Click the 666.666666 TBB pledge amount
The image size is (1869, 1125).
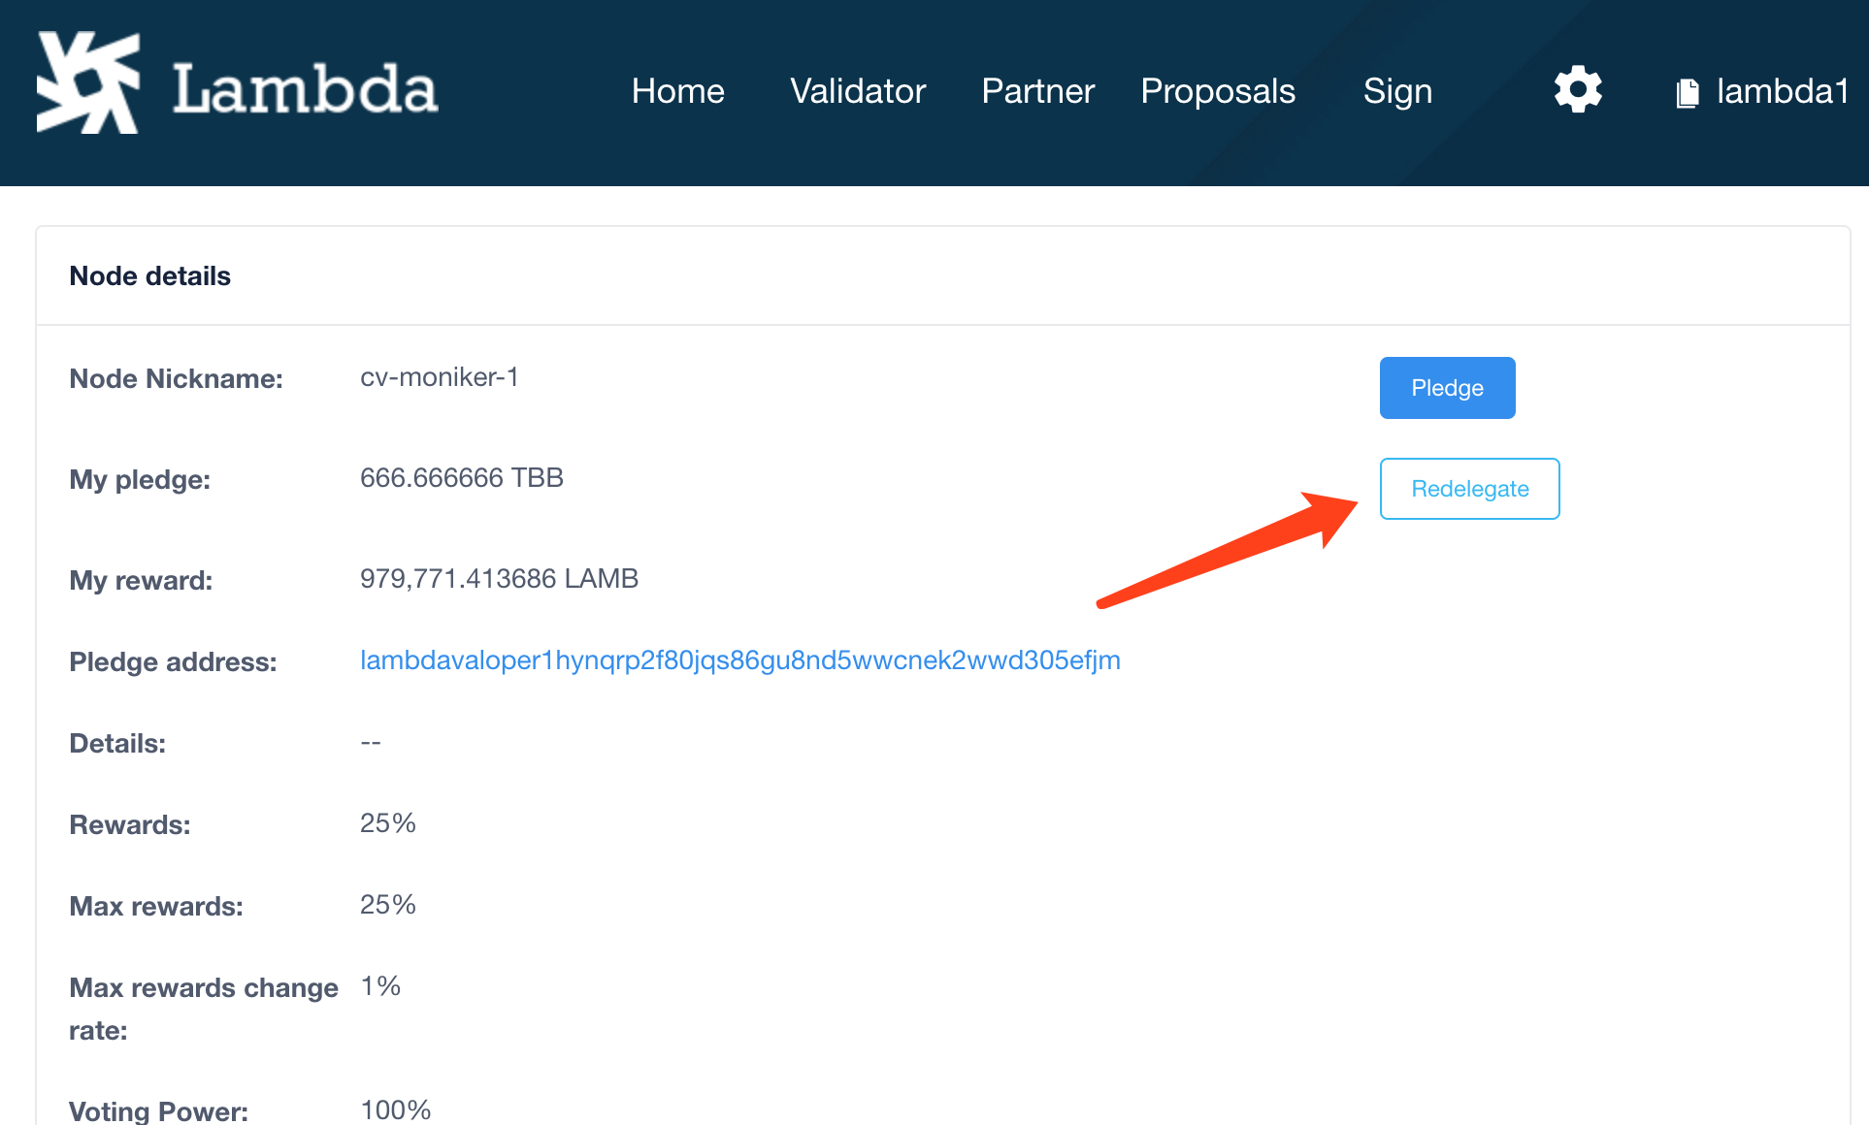461,478
